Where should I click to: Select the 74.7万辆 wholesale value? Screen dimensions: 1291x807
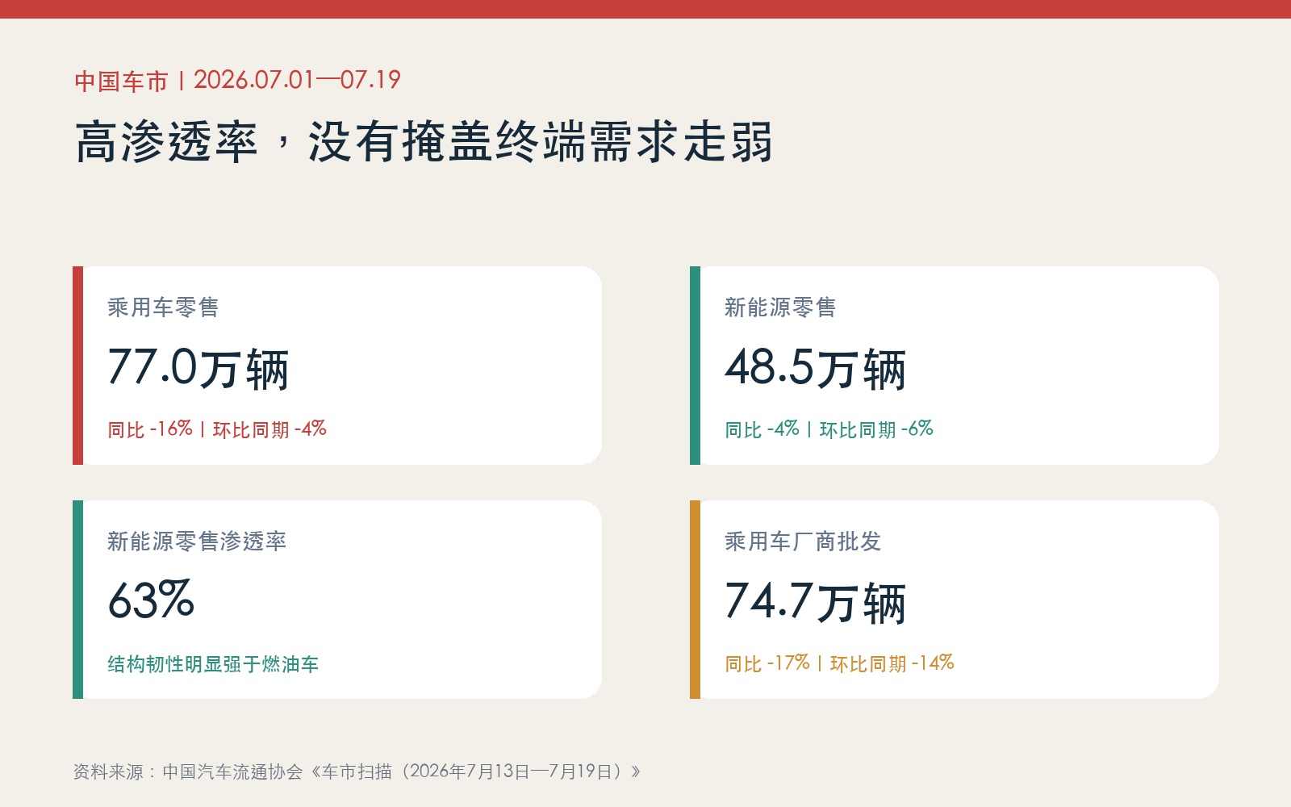click(x=816, y=602)
